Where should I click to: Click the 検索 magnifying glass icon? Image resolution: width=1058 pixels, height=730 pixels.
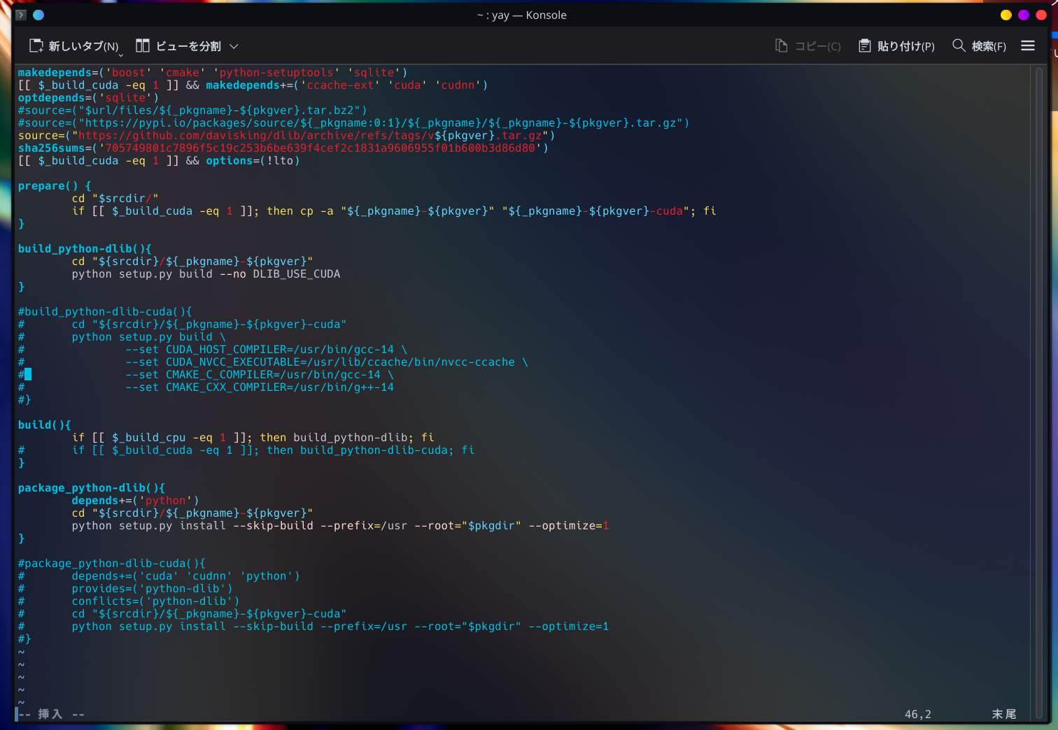click(x=959, y=45)
